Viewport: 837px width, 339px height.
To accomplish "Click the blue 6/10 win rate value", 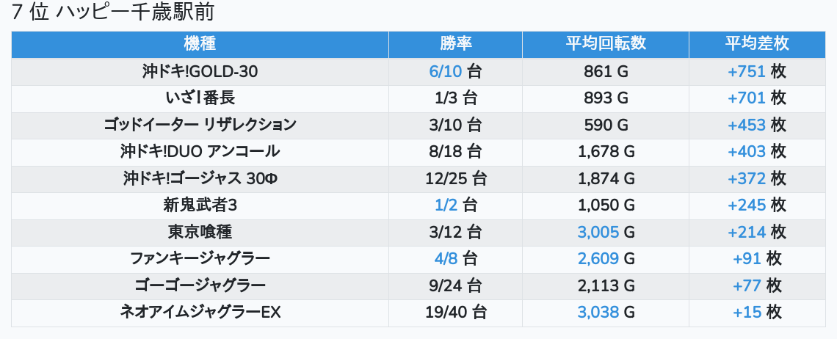I will [446, 71].
